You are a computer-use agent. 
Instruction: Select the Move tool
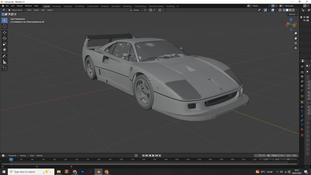pyautogui.click(x=5, y=32)
